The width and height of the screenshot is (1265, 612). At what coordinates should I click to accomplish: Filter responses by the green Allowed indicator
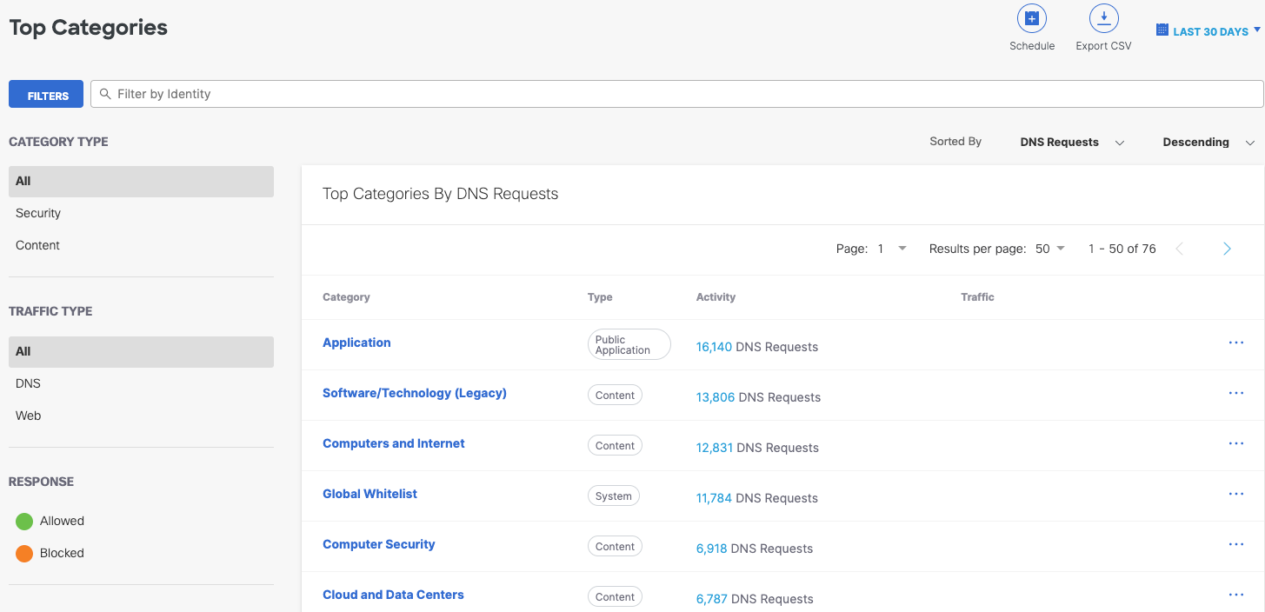coord(24,522)
